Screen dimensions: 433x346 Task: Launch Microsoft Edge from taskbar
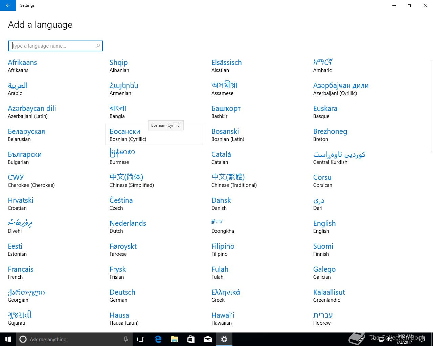click(x=158, y=339)
